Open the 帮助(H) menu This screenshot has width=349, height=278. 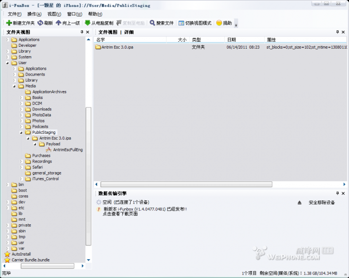coord(95,14)
